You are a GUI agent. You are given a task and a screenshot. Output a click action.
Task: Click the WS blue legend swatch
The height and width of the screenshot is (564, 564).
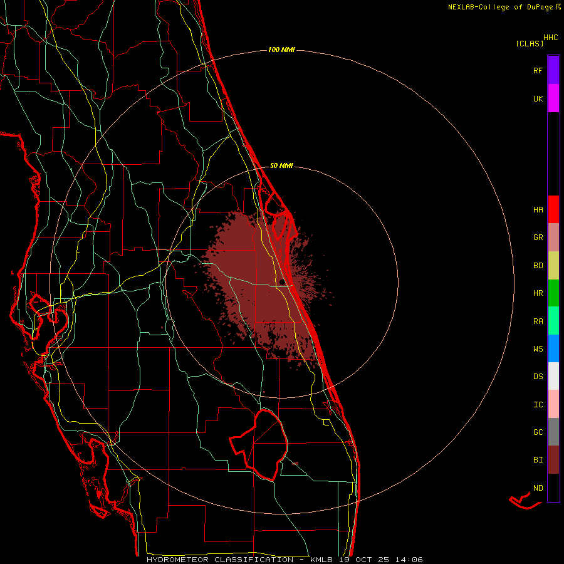pyautogui.click(x=553, y=348)
